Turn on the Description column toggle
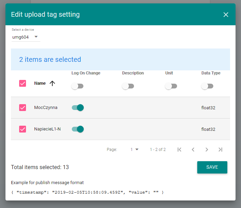The height and width of the screenshot is (208, 241). [x=128, y=86]
